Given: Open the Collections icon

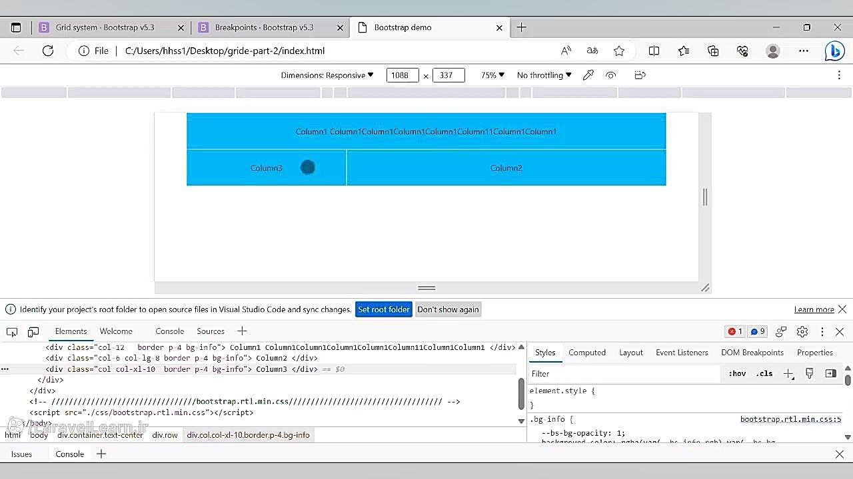Looking at the screenshot, I should [x=713, y=51].
